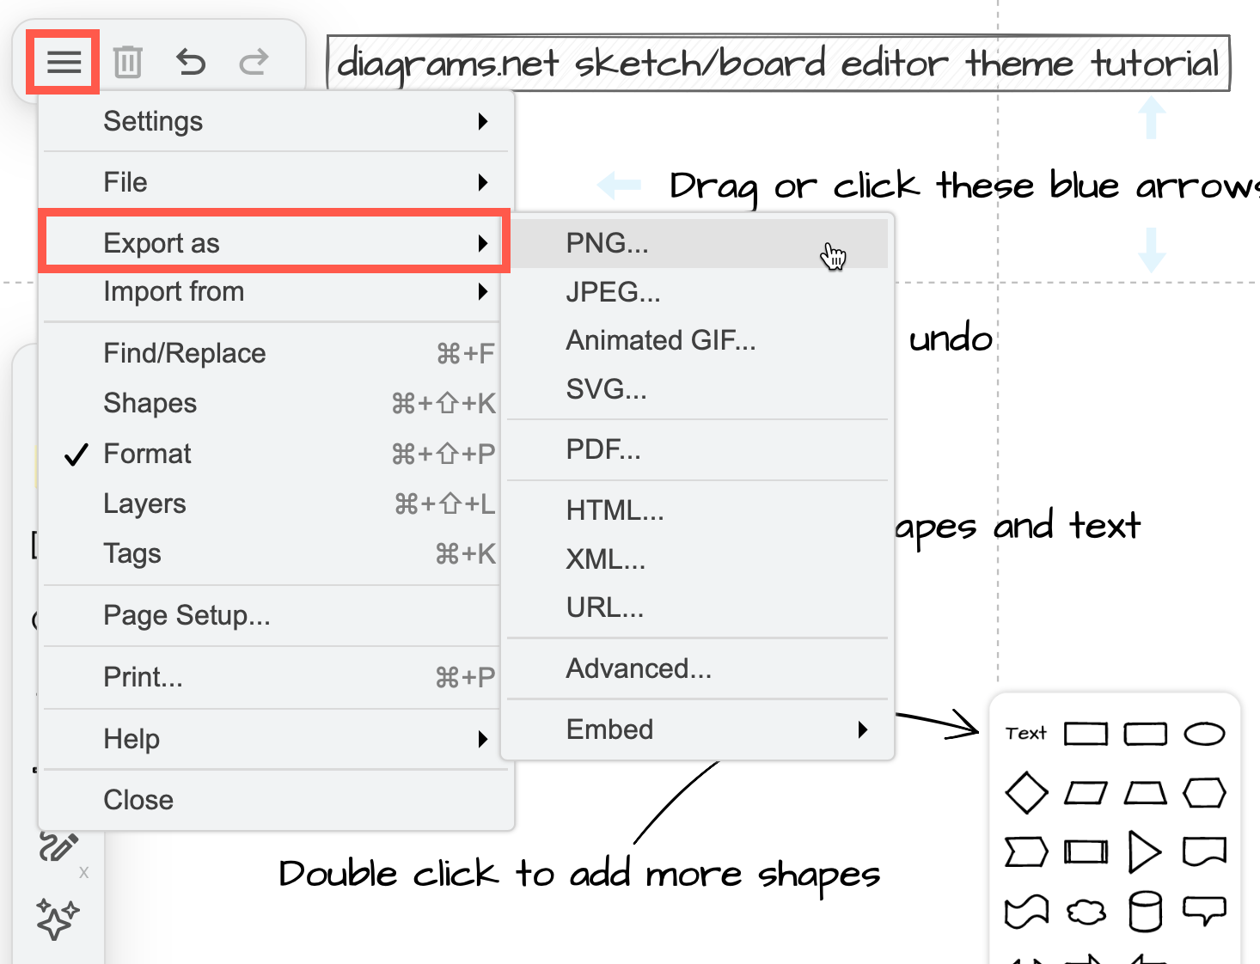Open Advanced... export options

pos(697,668)
